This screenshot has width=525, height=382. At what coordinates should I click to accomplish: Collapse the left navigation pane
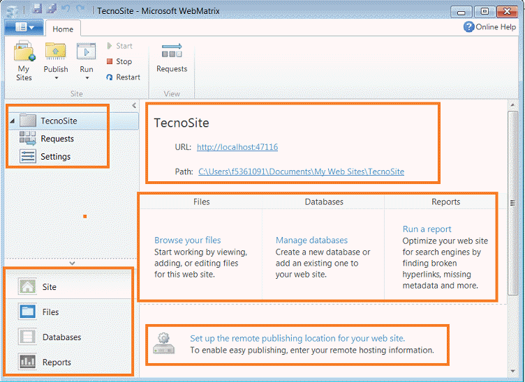click(x=134, y=106)
